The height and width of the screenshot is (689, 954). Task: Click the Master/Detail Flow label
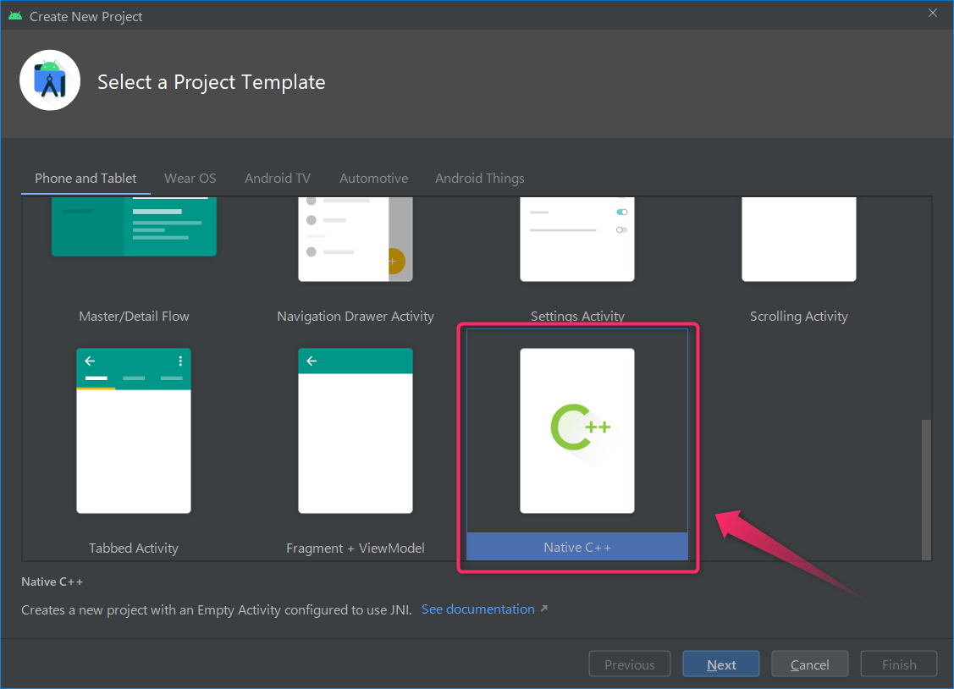[x=134, y=317]
